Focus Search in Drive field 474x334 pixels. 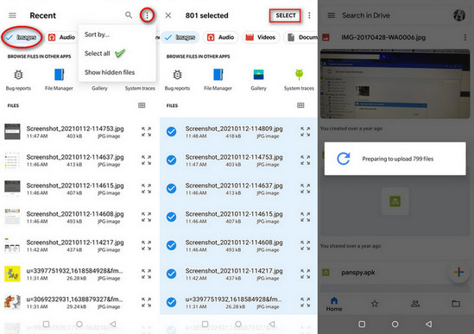pyautogui.click(x=366, y=16)
